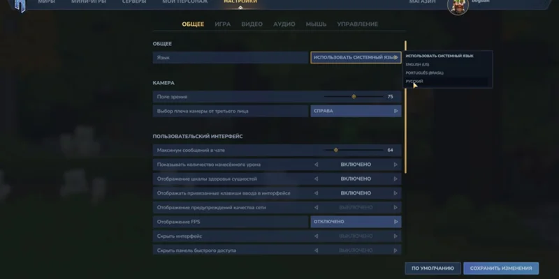Open the МОЙ ПЕРСОНАЖ top menu
The height and width of the screenshot is (279, 559).
click(x=184, y=2)
